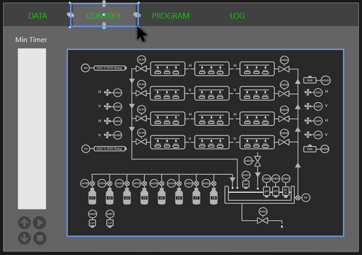
Task: Open the LOG tab
Action: click(x=237, y=16)
